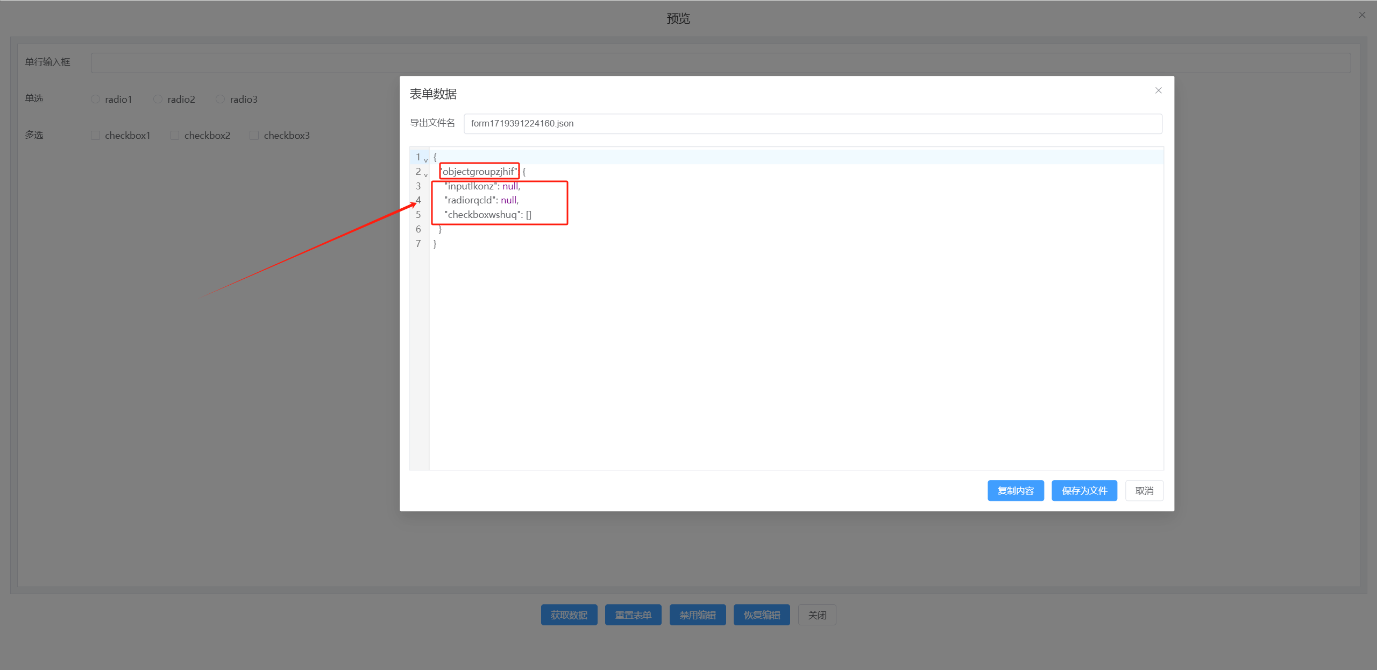
Task: Click the "radiorqcld": null line
Action: [481, 200]
